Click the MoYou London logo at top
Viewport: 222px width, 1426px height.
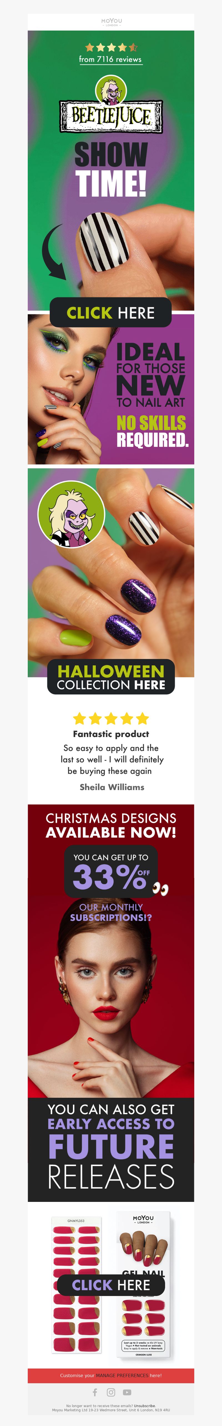pyautogui.click(x=111, y=22)
